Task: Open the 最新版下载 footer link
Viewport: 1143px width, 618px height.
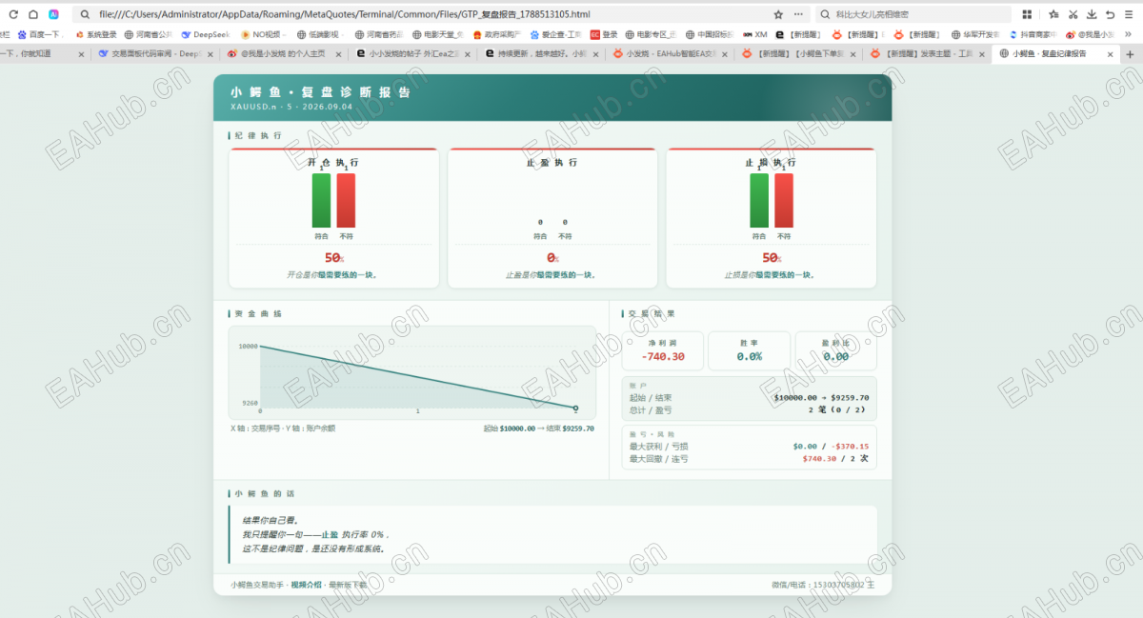Action: (348, 584)
